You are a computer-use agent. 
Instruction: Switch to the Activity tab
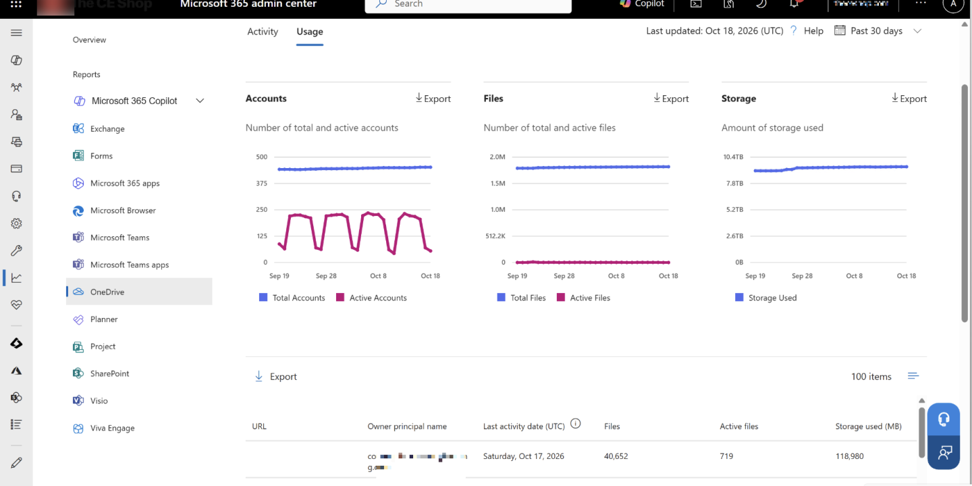tap(263, 32)
